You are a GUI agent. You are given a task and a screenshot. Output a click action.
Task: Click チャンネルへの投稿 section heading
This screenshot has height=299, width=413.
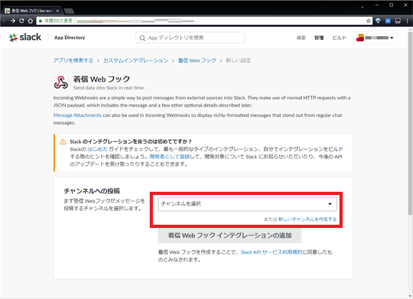[x=92, y=191]
